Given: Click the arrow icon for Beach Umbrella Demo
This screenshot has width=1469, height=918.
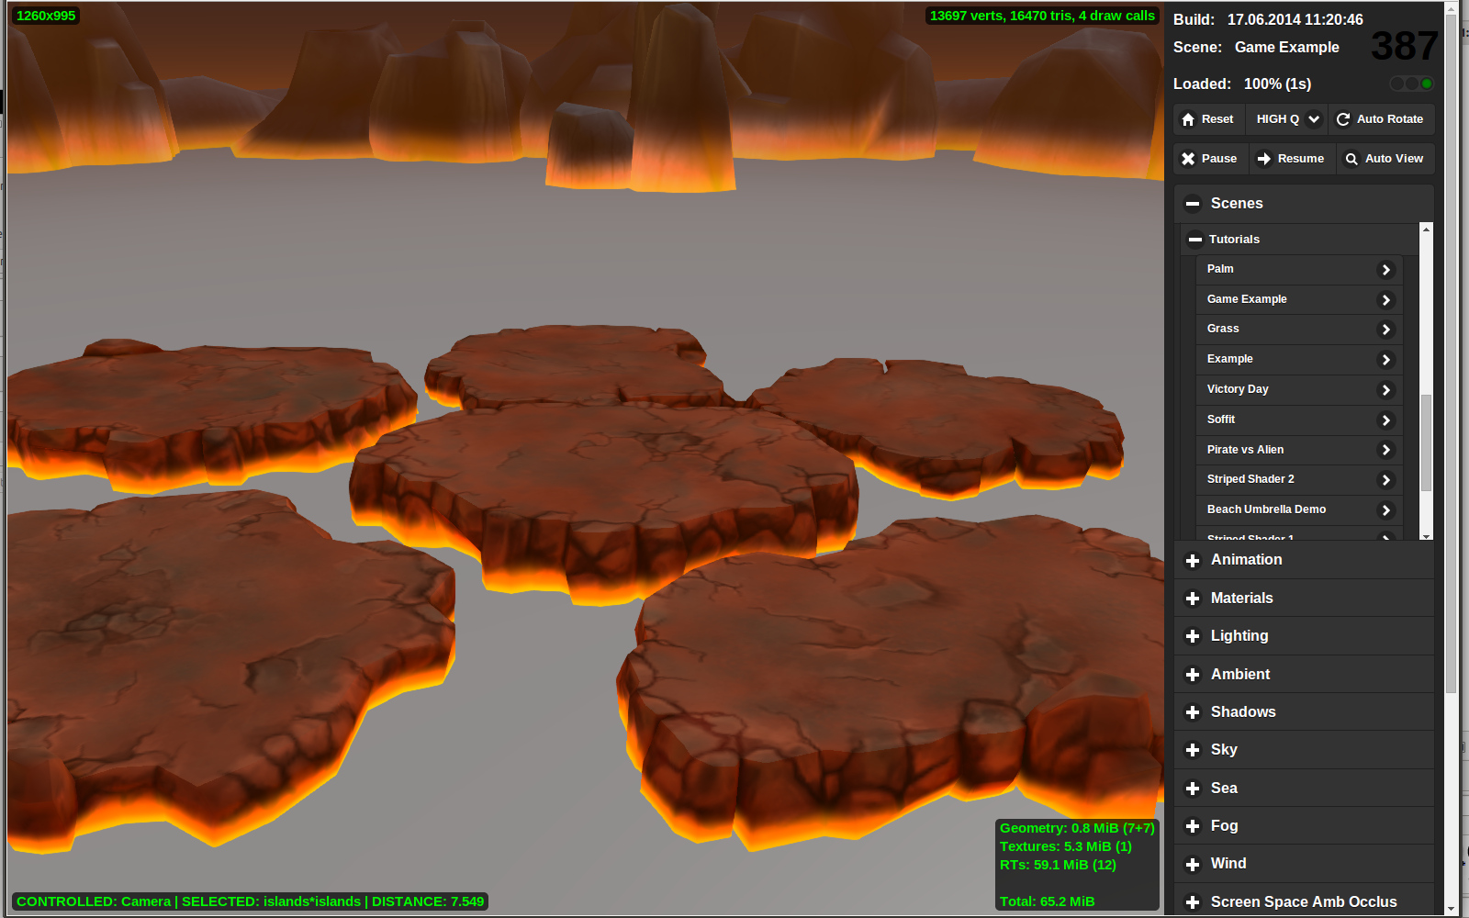Looking at the screenshot, I should pyautogui.click(x=1386, y=510).
